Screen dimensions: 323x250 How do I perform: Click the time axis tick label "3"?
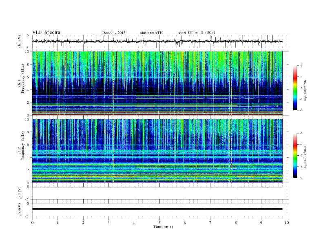[108, 223]
